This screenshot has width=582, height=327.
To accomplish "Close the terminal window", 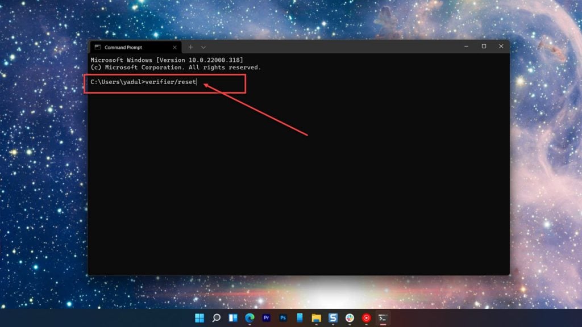I will tap(501, 47).
